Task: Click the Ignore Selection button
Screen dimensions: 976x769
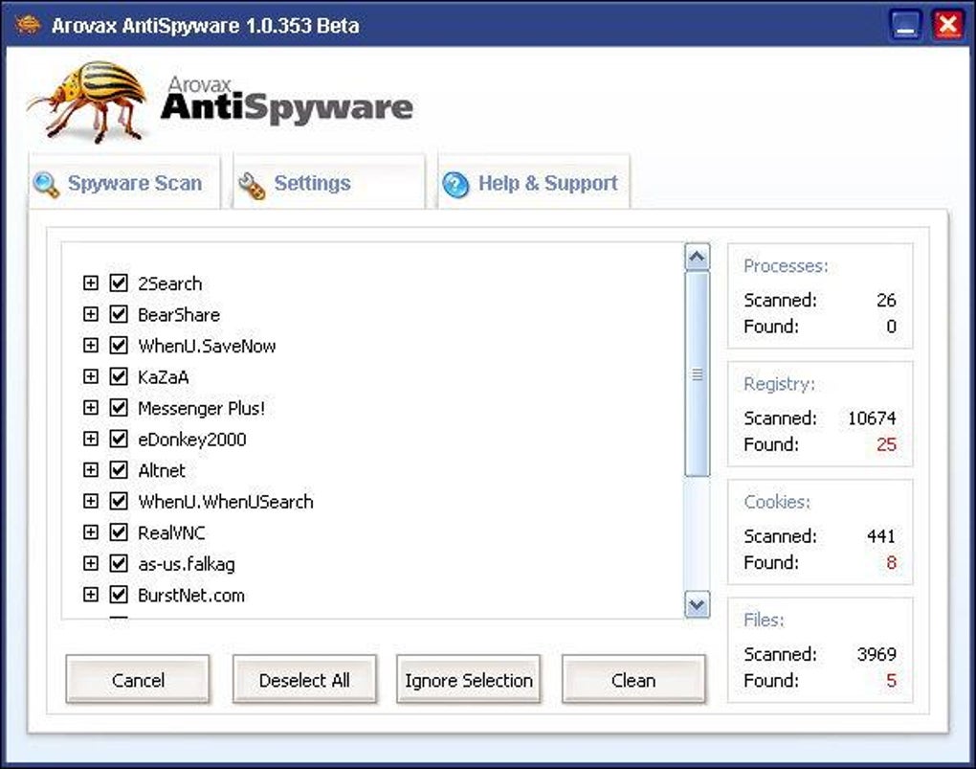Action: click(x=469, y=679)
